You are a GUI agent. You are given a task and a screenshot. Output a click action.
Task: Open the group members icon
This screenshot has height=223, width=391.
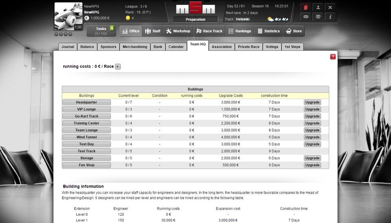pos(318,17)
